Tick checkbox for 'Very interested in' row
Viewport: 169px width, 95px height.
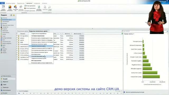tap(17, 51)
